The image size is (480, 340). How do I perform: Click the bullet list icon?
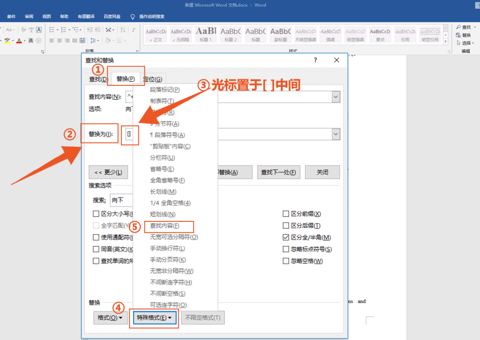click(x=52, y=30)
